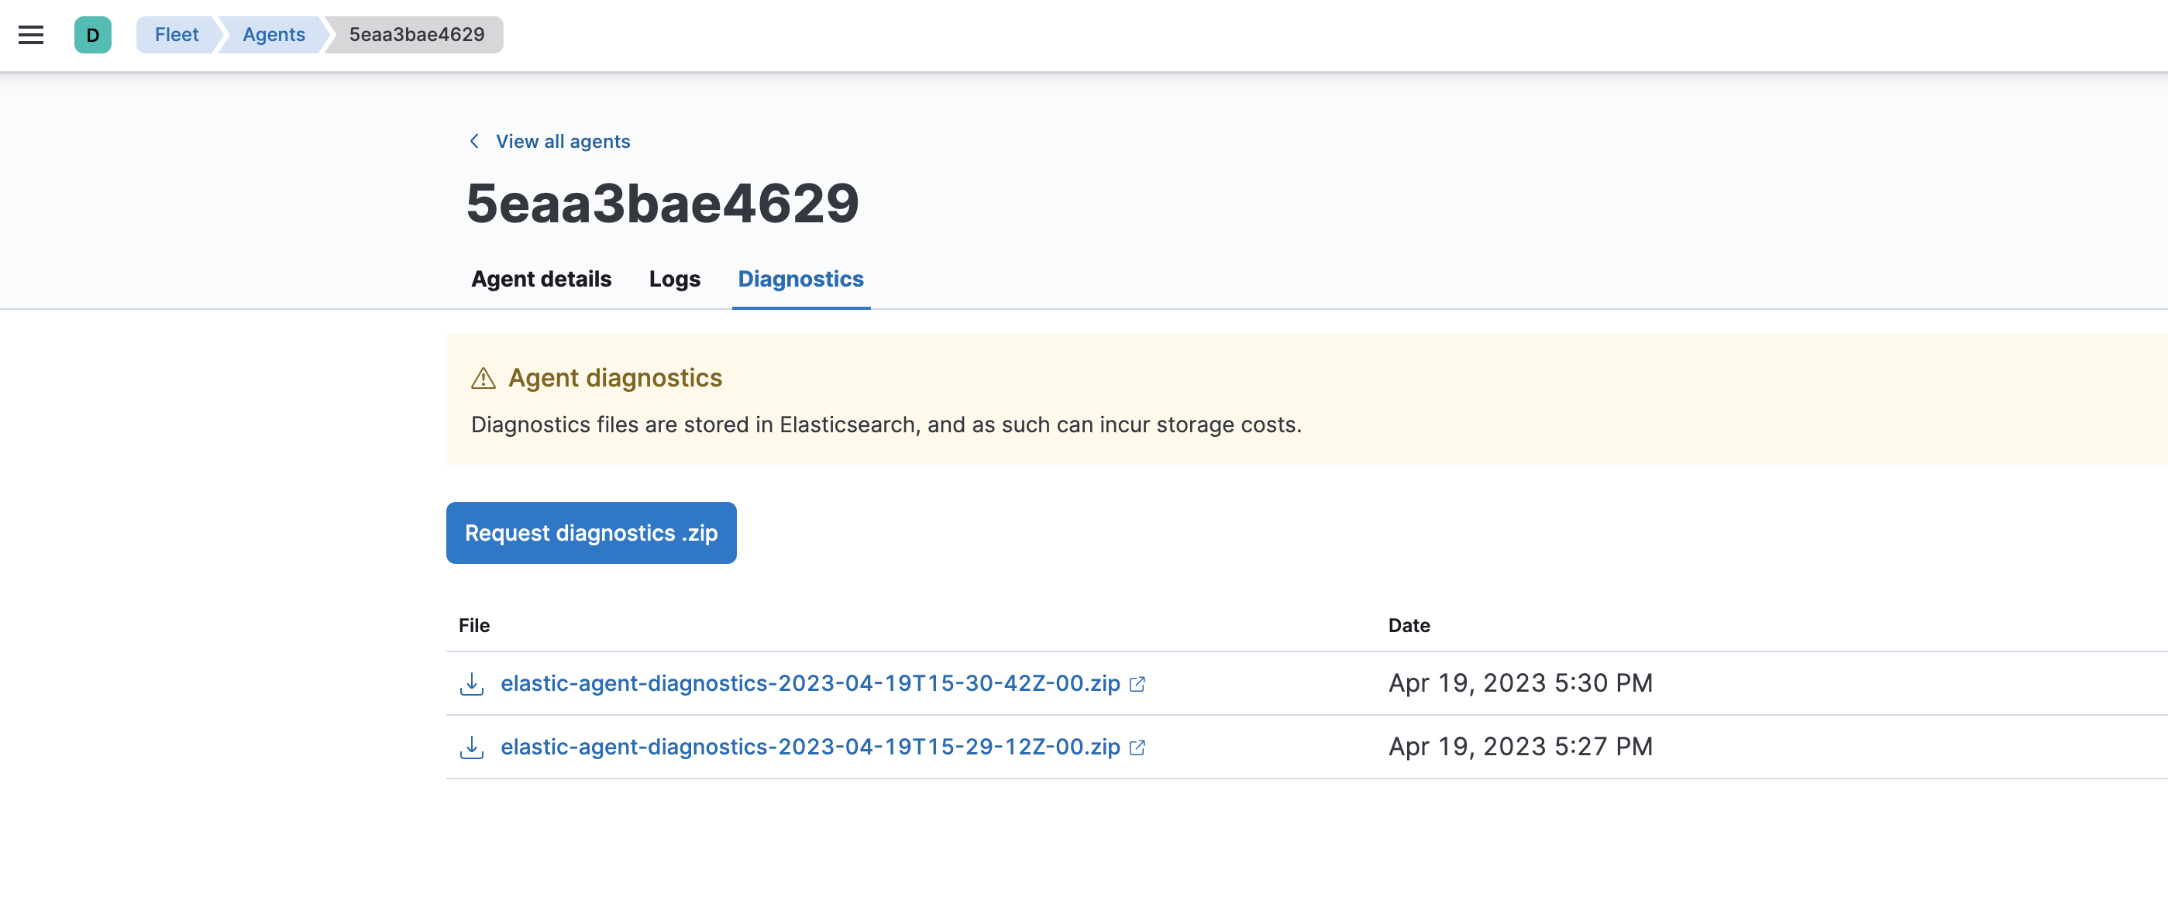Click the Date column header
The width and height of the screenshot is (2168, 897).
1409,625
